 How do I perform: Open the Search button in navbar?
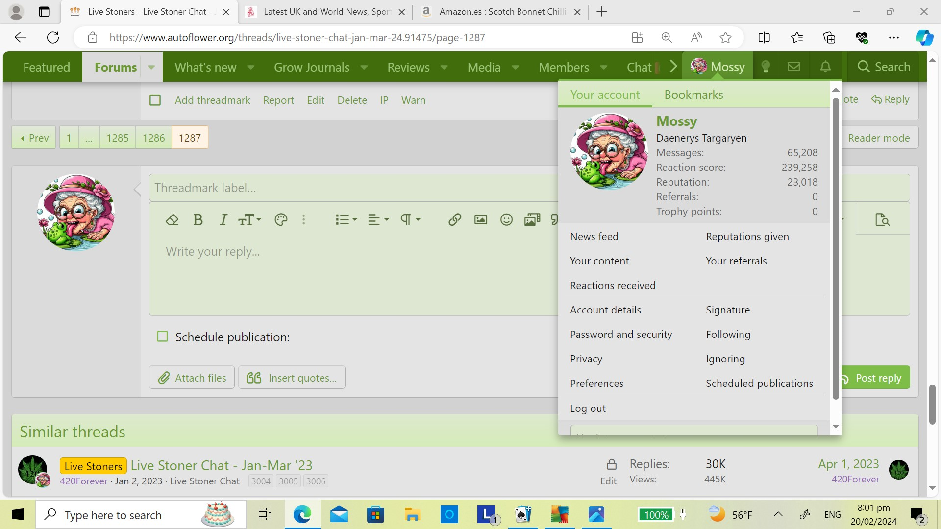point(884,67)
